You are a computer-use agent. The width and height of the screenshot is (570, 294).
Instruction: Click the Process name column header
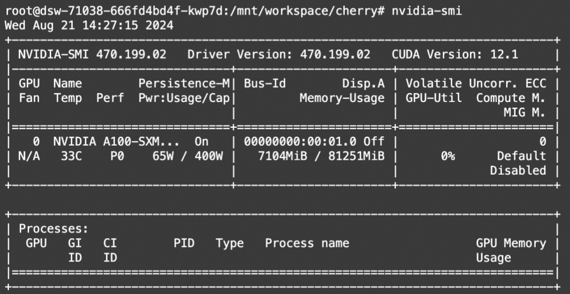coord(307,243)
